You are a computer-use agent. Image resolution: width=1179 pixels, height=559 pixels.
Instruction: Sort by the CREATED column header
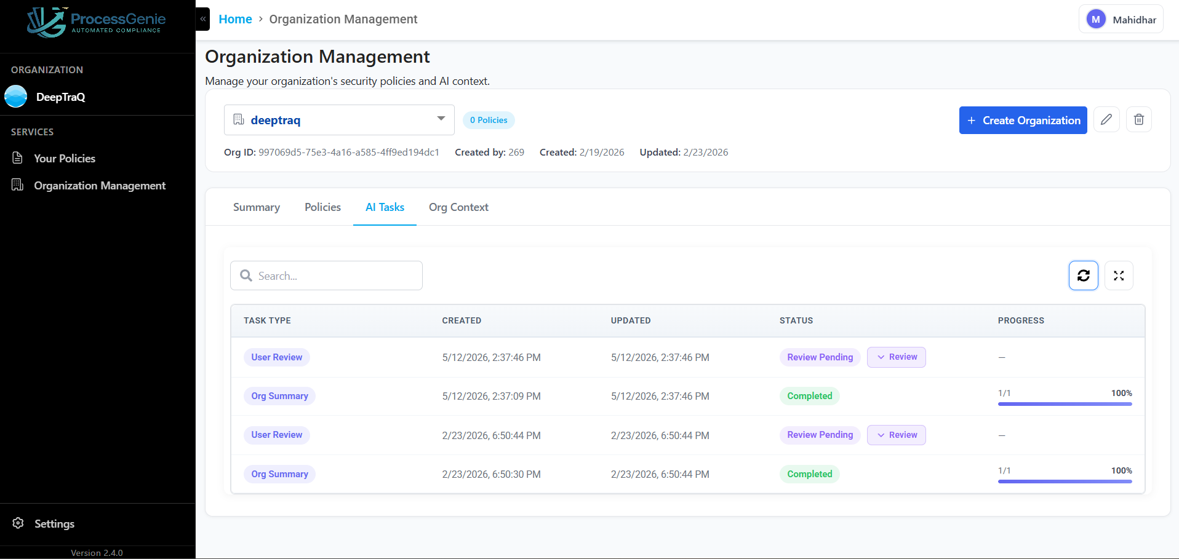(x=462, y=320)
